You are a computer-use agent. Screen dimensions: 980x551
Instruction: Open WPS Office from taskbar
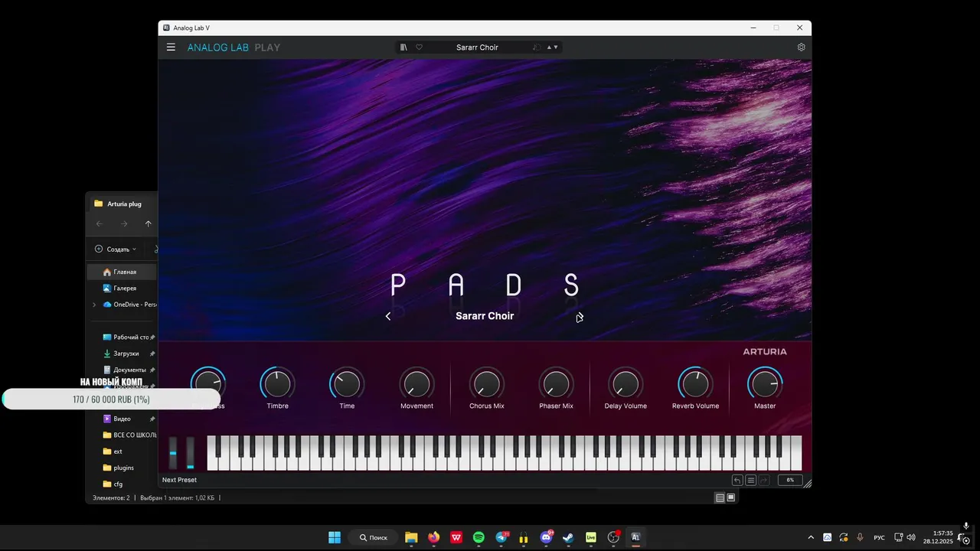pyautogui.click(x=456, y=537)
